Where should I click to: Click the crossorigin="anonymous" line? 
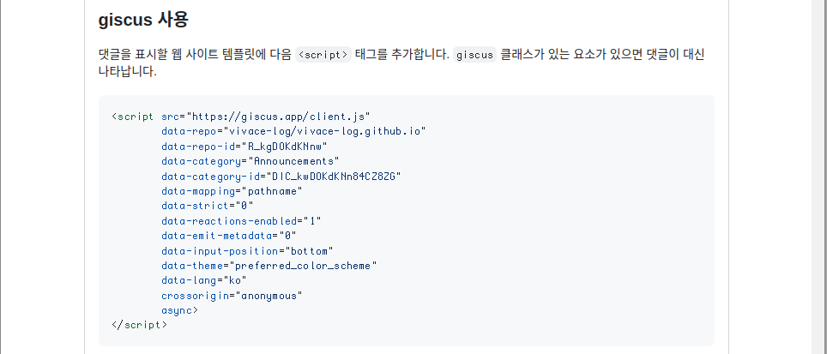point(232,296)
